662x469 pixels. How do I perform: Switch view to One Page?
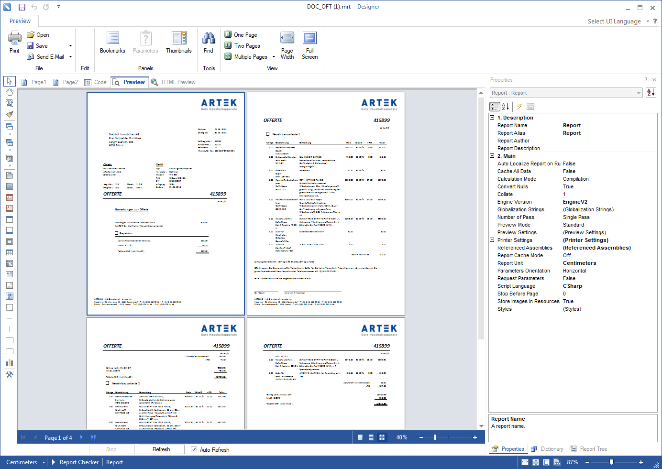241,35
